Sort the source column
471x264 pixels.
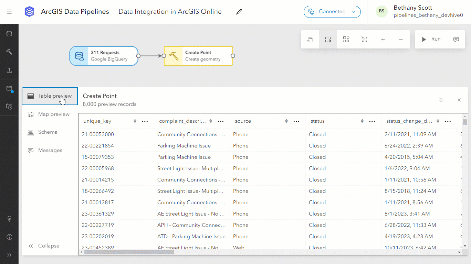tap(286, 121)
